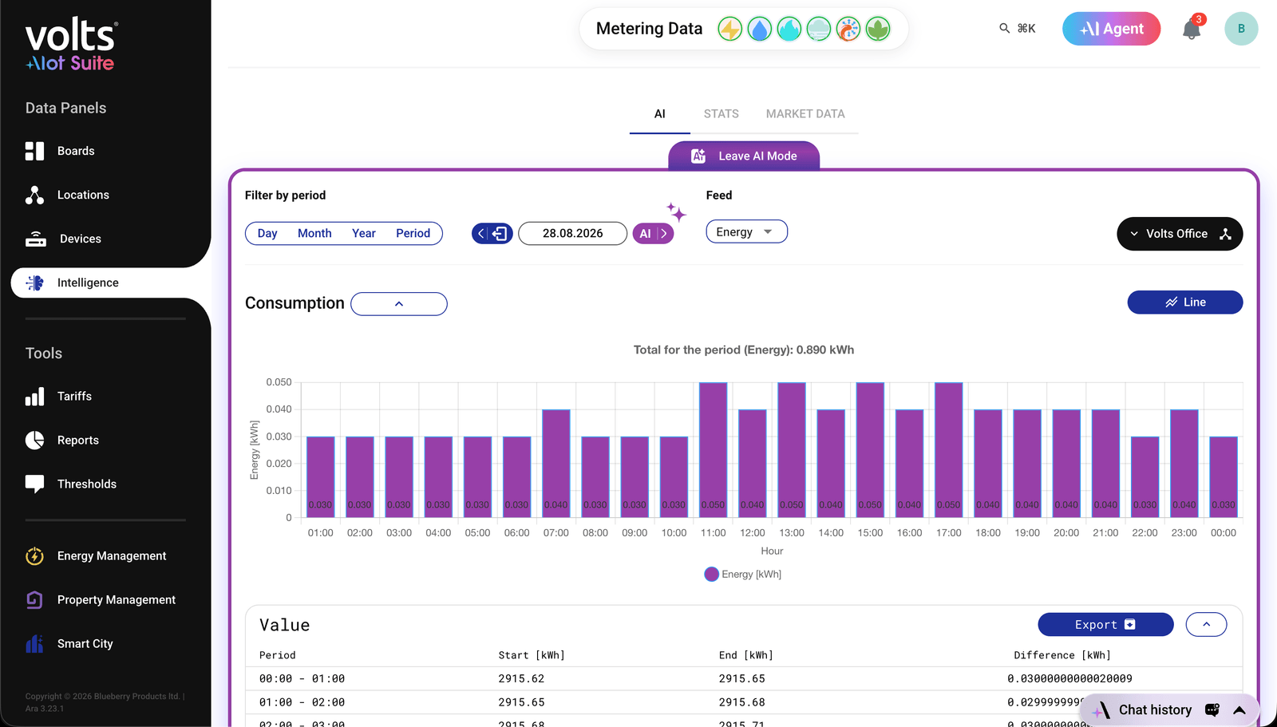This screenshot has width=1277, height=727.
Task: Collapse the Value table
Action: (x=1206, y=624)
